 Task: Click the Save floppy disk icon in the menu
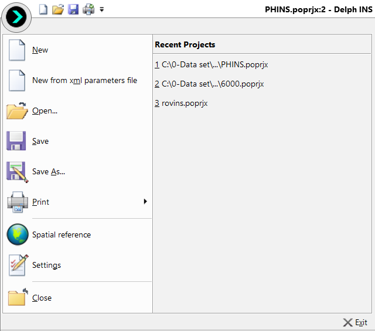click(x=17, y=142)
